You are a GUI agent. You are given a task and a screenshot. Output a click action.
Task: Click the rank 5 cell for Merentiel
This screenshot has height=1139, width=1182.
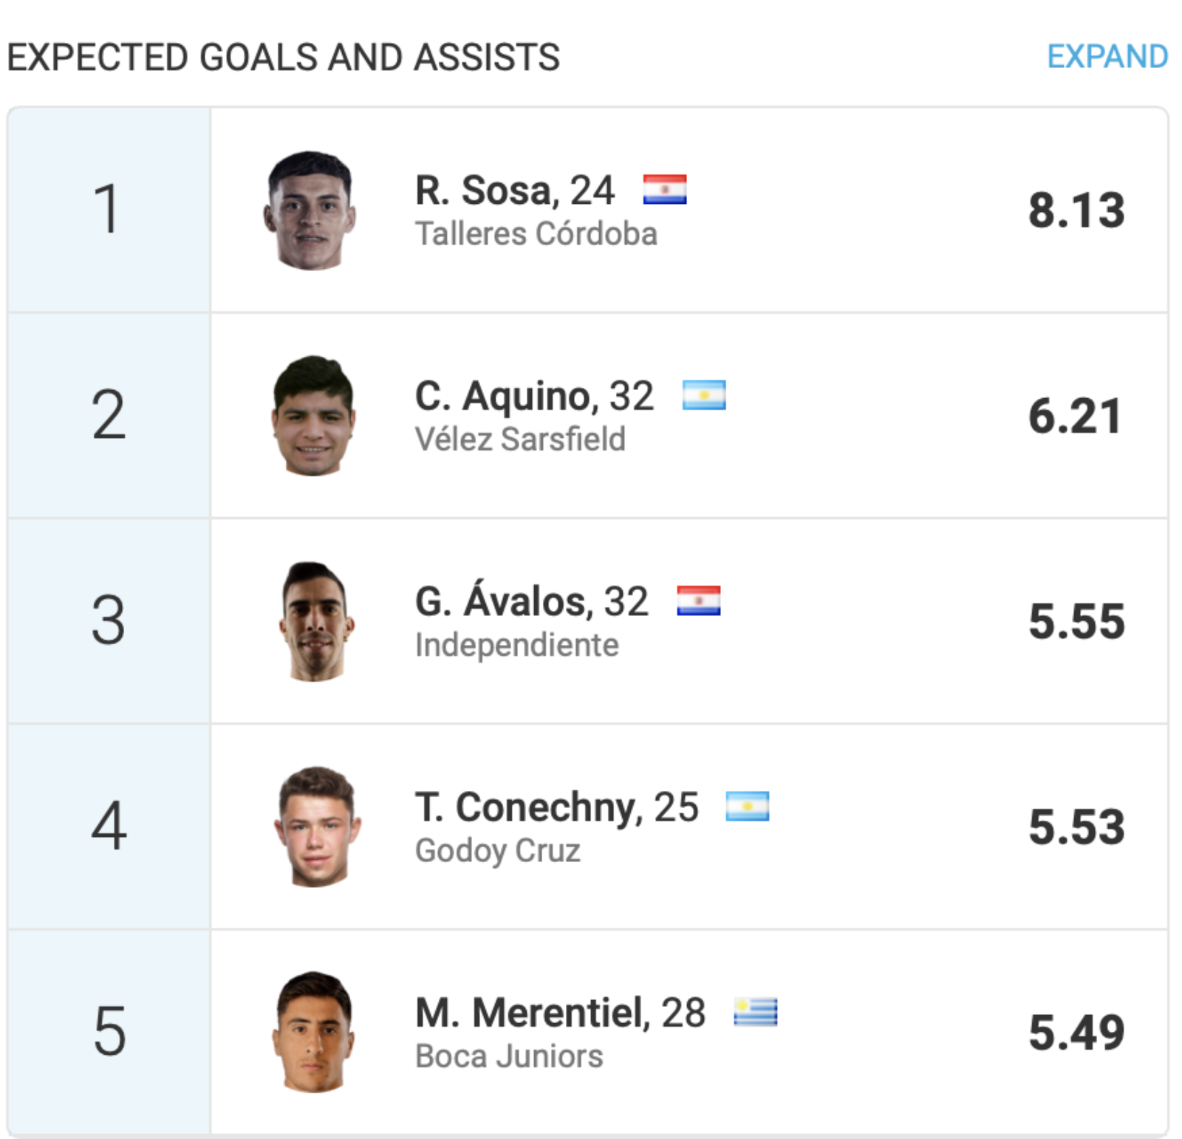(109, 1032)
